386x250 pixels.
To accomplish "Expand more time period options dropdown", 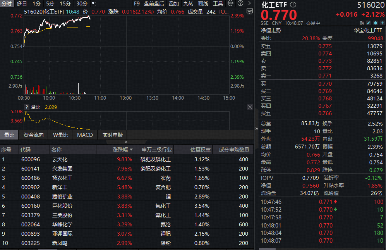I will pyautogui.click(x=93, y=3).
